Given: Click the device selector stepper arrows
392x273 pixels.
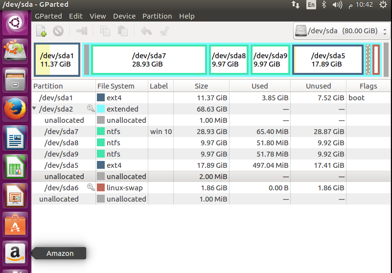Looking at the screenshot, I should pos(385,31).
